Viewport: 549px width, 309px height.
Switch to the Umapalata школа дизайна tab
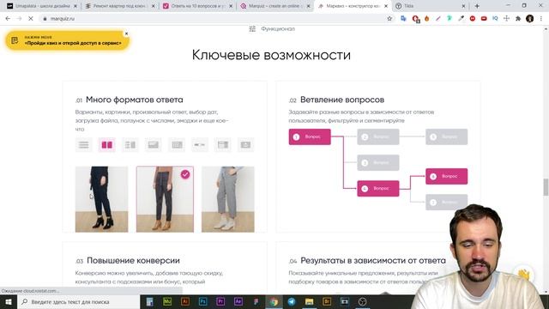coord(41,6)
